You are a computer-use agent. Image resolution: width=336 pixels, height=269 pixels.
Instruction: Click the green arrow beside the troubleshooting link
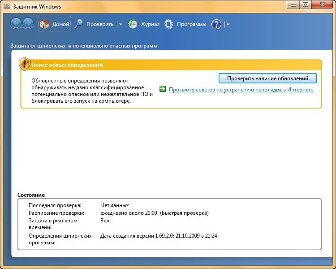click(x=163, y=89)
